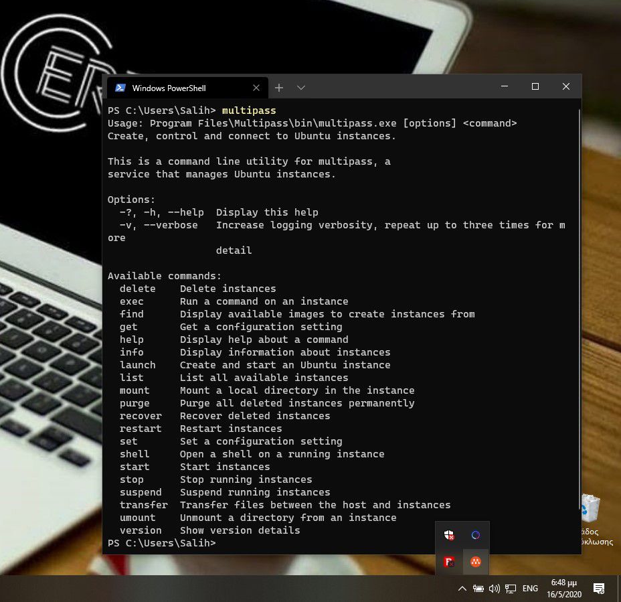621x602 pixels.
Task: Click the terminal vertical scrollbar
Action: click(x=579, y=309)
